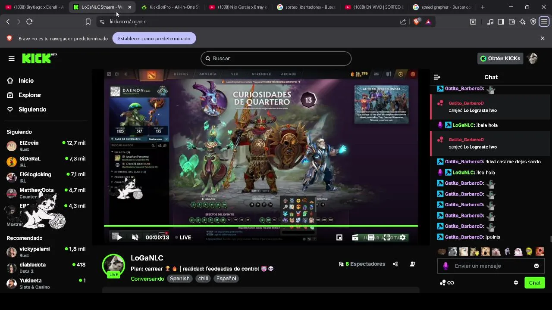Dismiss the Brave default browser banner

click(543, 38)
